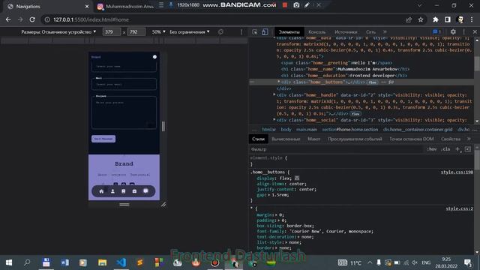Stop Bandicam recording red button
480x270 pixels.
coord(285,5)
